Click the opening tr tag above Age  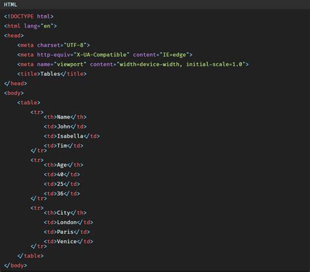pos(37,160)
